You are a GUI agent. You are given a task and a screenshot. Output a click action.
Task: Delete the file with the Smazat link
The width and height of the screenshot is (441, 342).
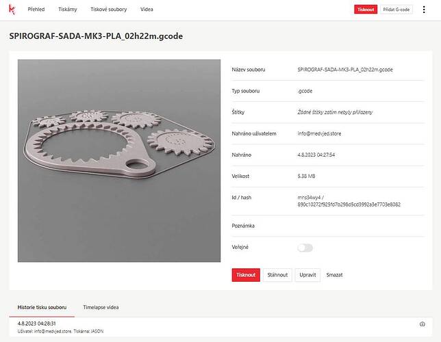coord(334,275)
